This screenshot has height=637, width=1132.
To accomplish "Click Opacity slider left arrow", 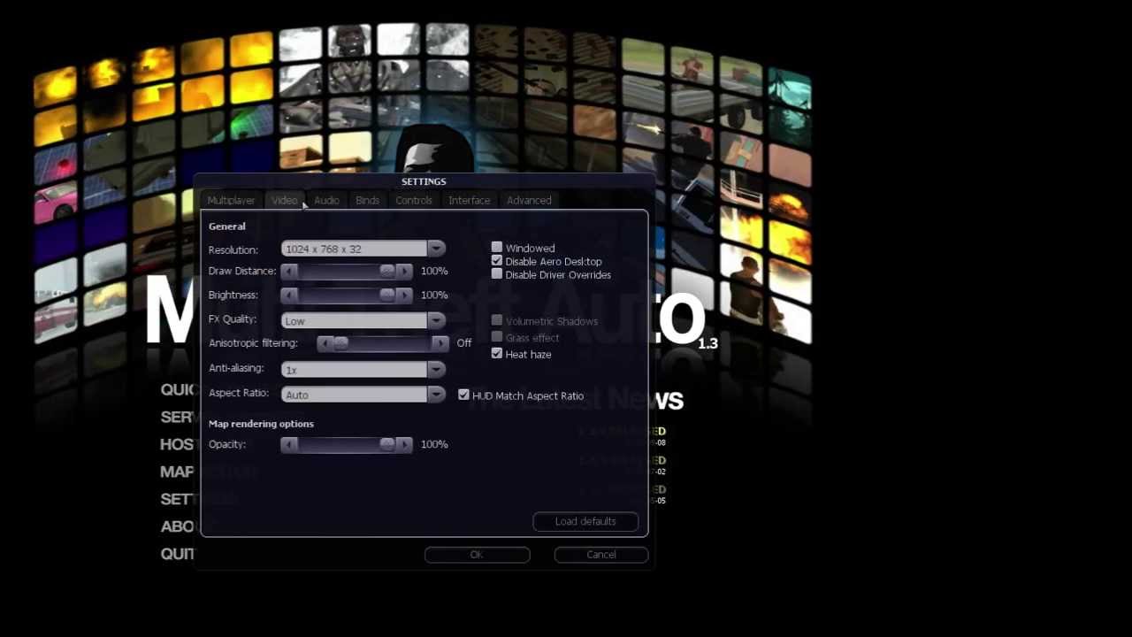I will coord(289,444).
